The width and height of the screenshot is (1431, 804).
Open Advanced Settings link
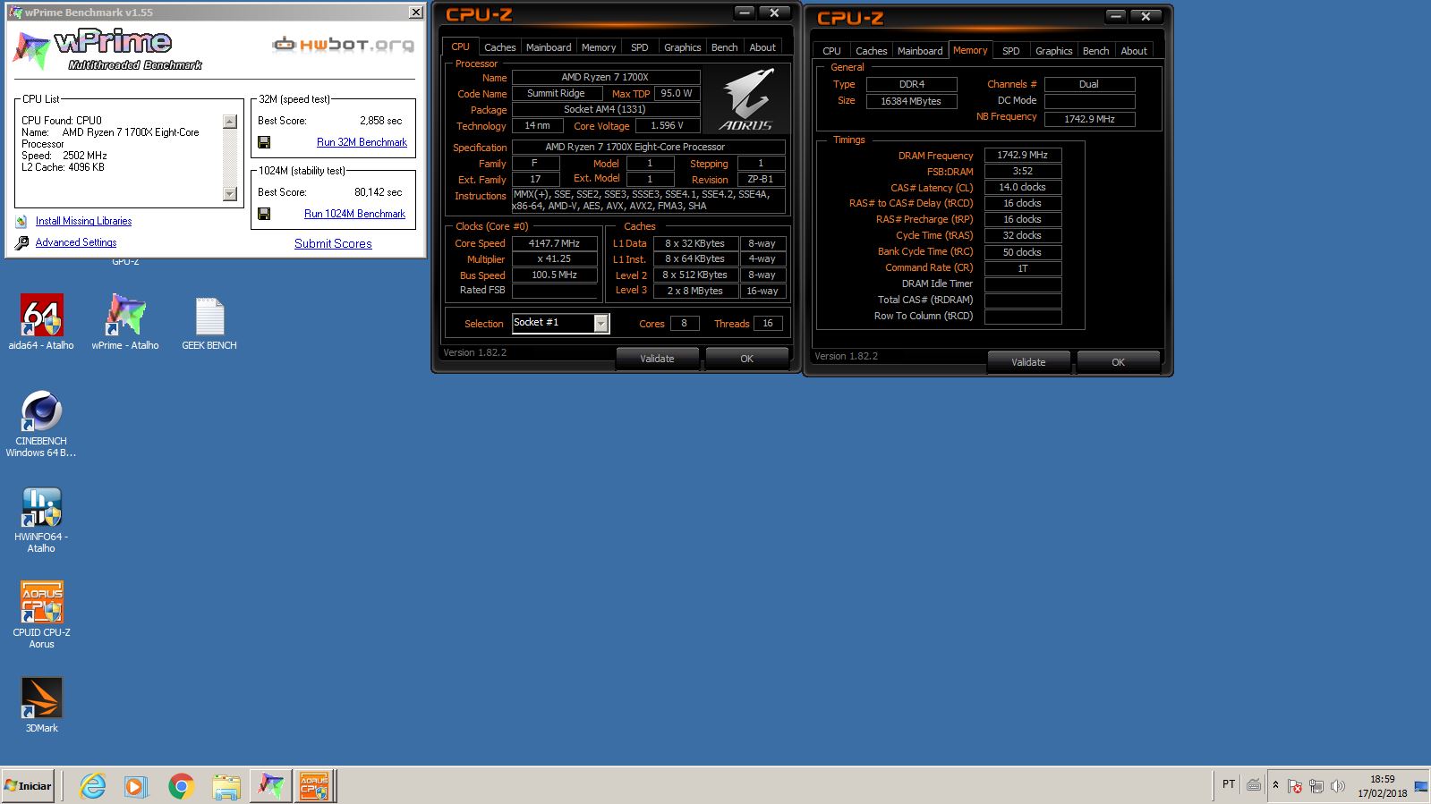[x=76, y=242]
